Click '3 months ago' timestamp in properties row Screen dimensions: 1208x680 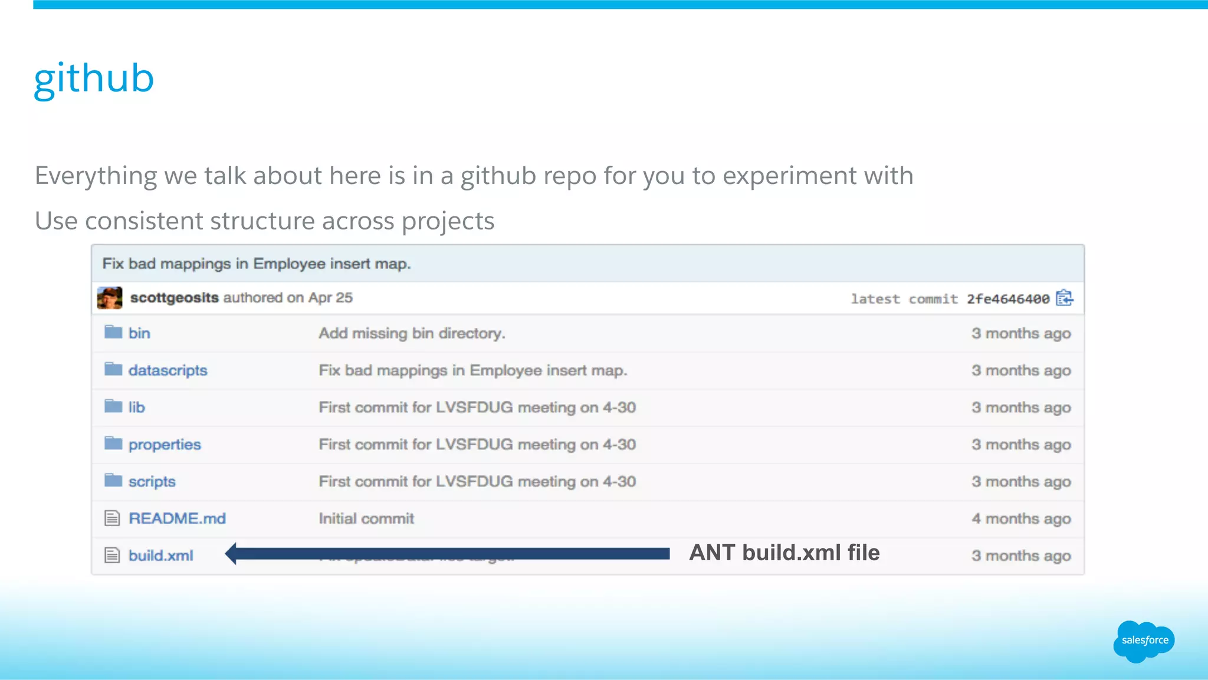tap(1022, 445)
